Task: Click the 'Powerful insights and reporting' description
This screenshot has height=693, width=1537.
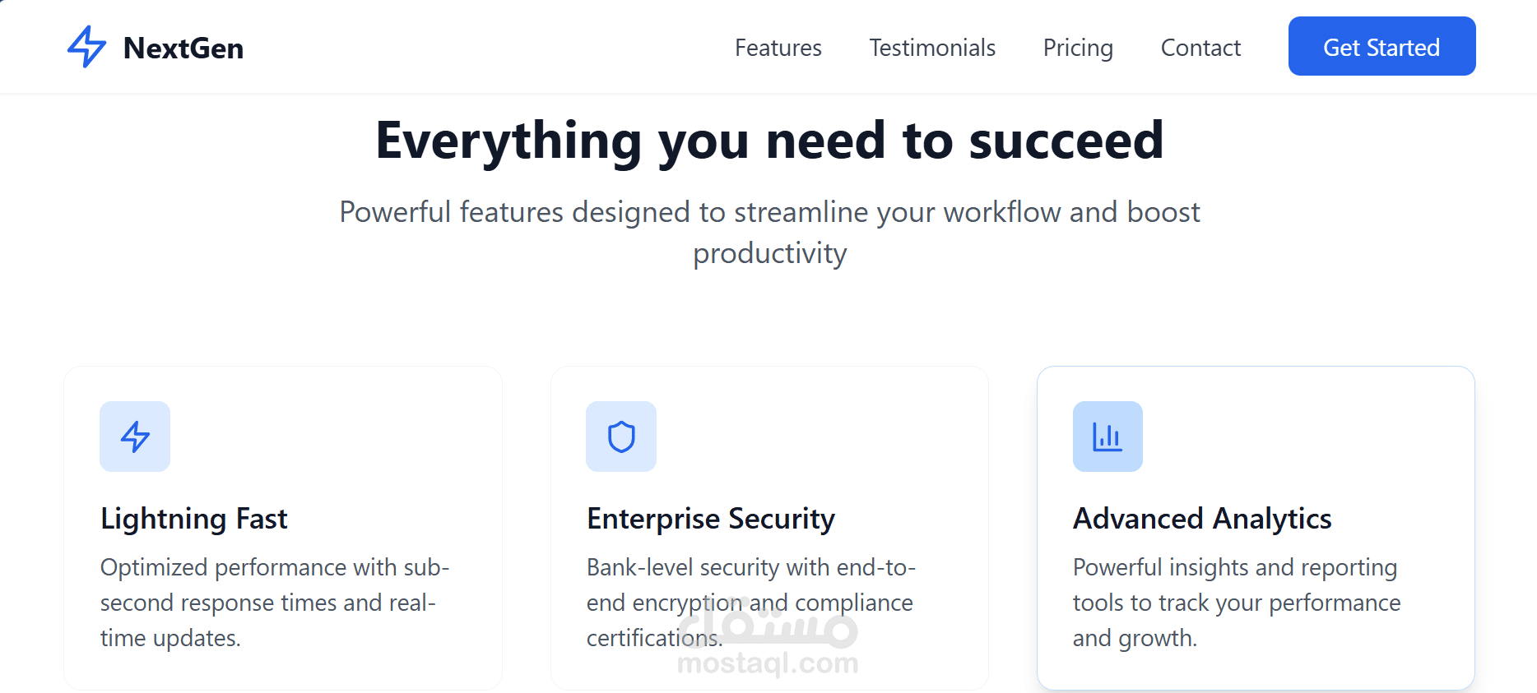Action: 1236,603
